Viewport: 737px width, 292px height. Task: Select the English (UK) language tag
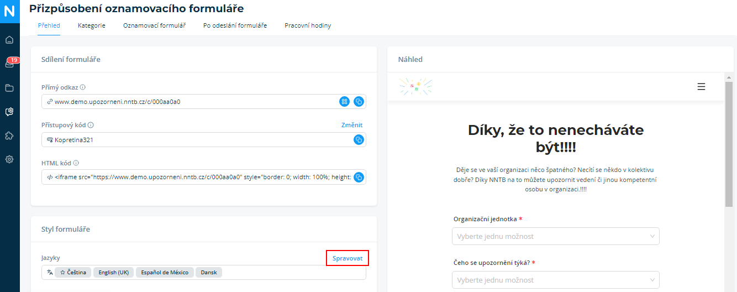click(x=114, y=273)
